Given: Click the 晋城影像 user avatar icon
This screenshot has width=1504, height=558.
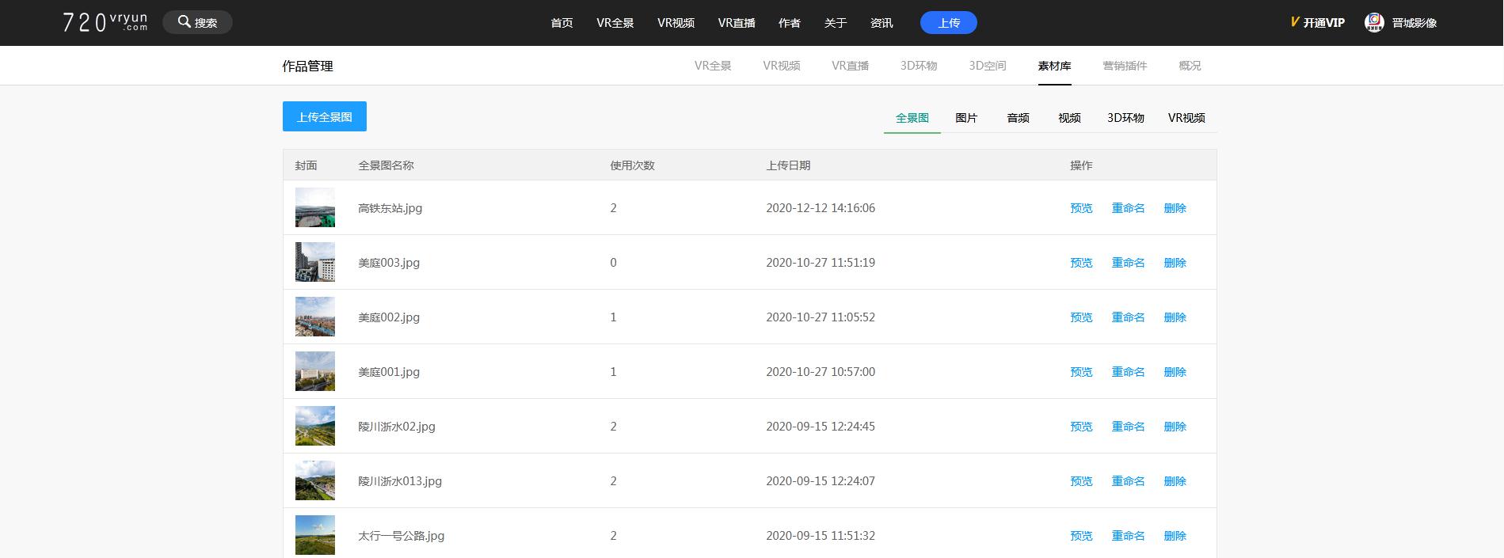Looking at the screenshot, I should pyautogui.click(x=1373, y=22).
